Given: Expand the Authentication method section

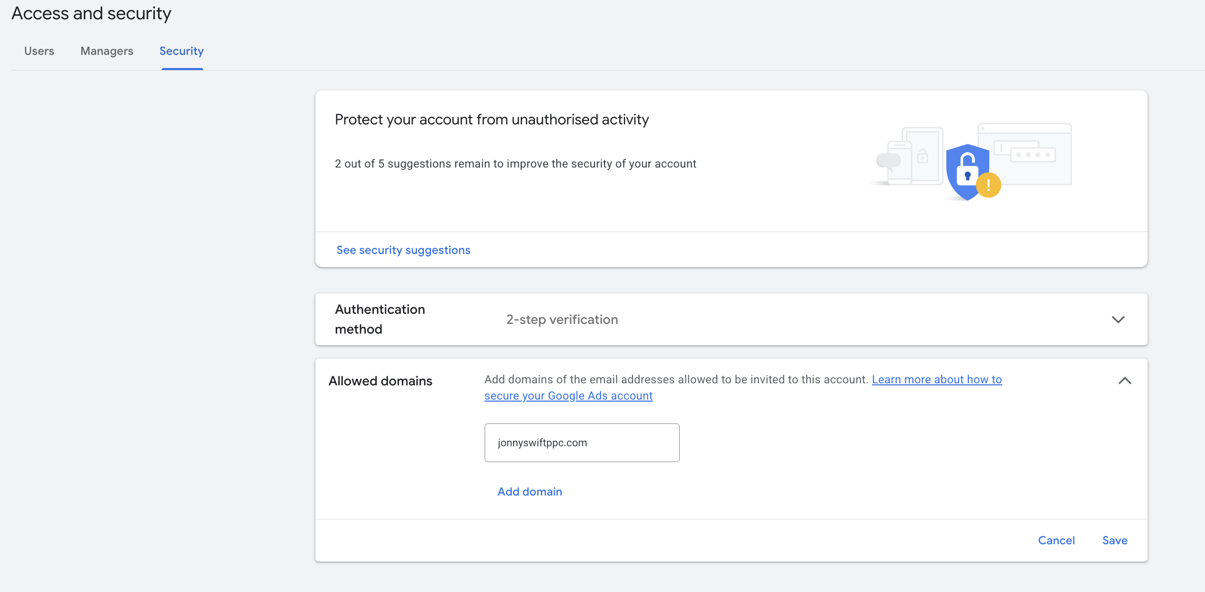Looking at the screenshot, I should (x=1118, y=319).
